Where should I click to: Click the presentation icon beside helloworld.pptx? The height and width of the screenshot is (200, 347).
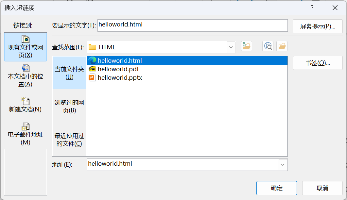[92, 78]
